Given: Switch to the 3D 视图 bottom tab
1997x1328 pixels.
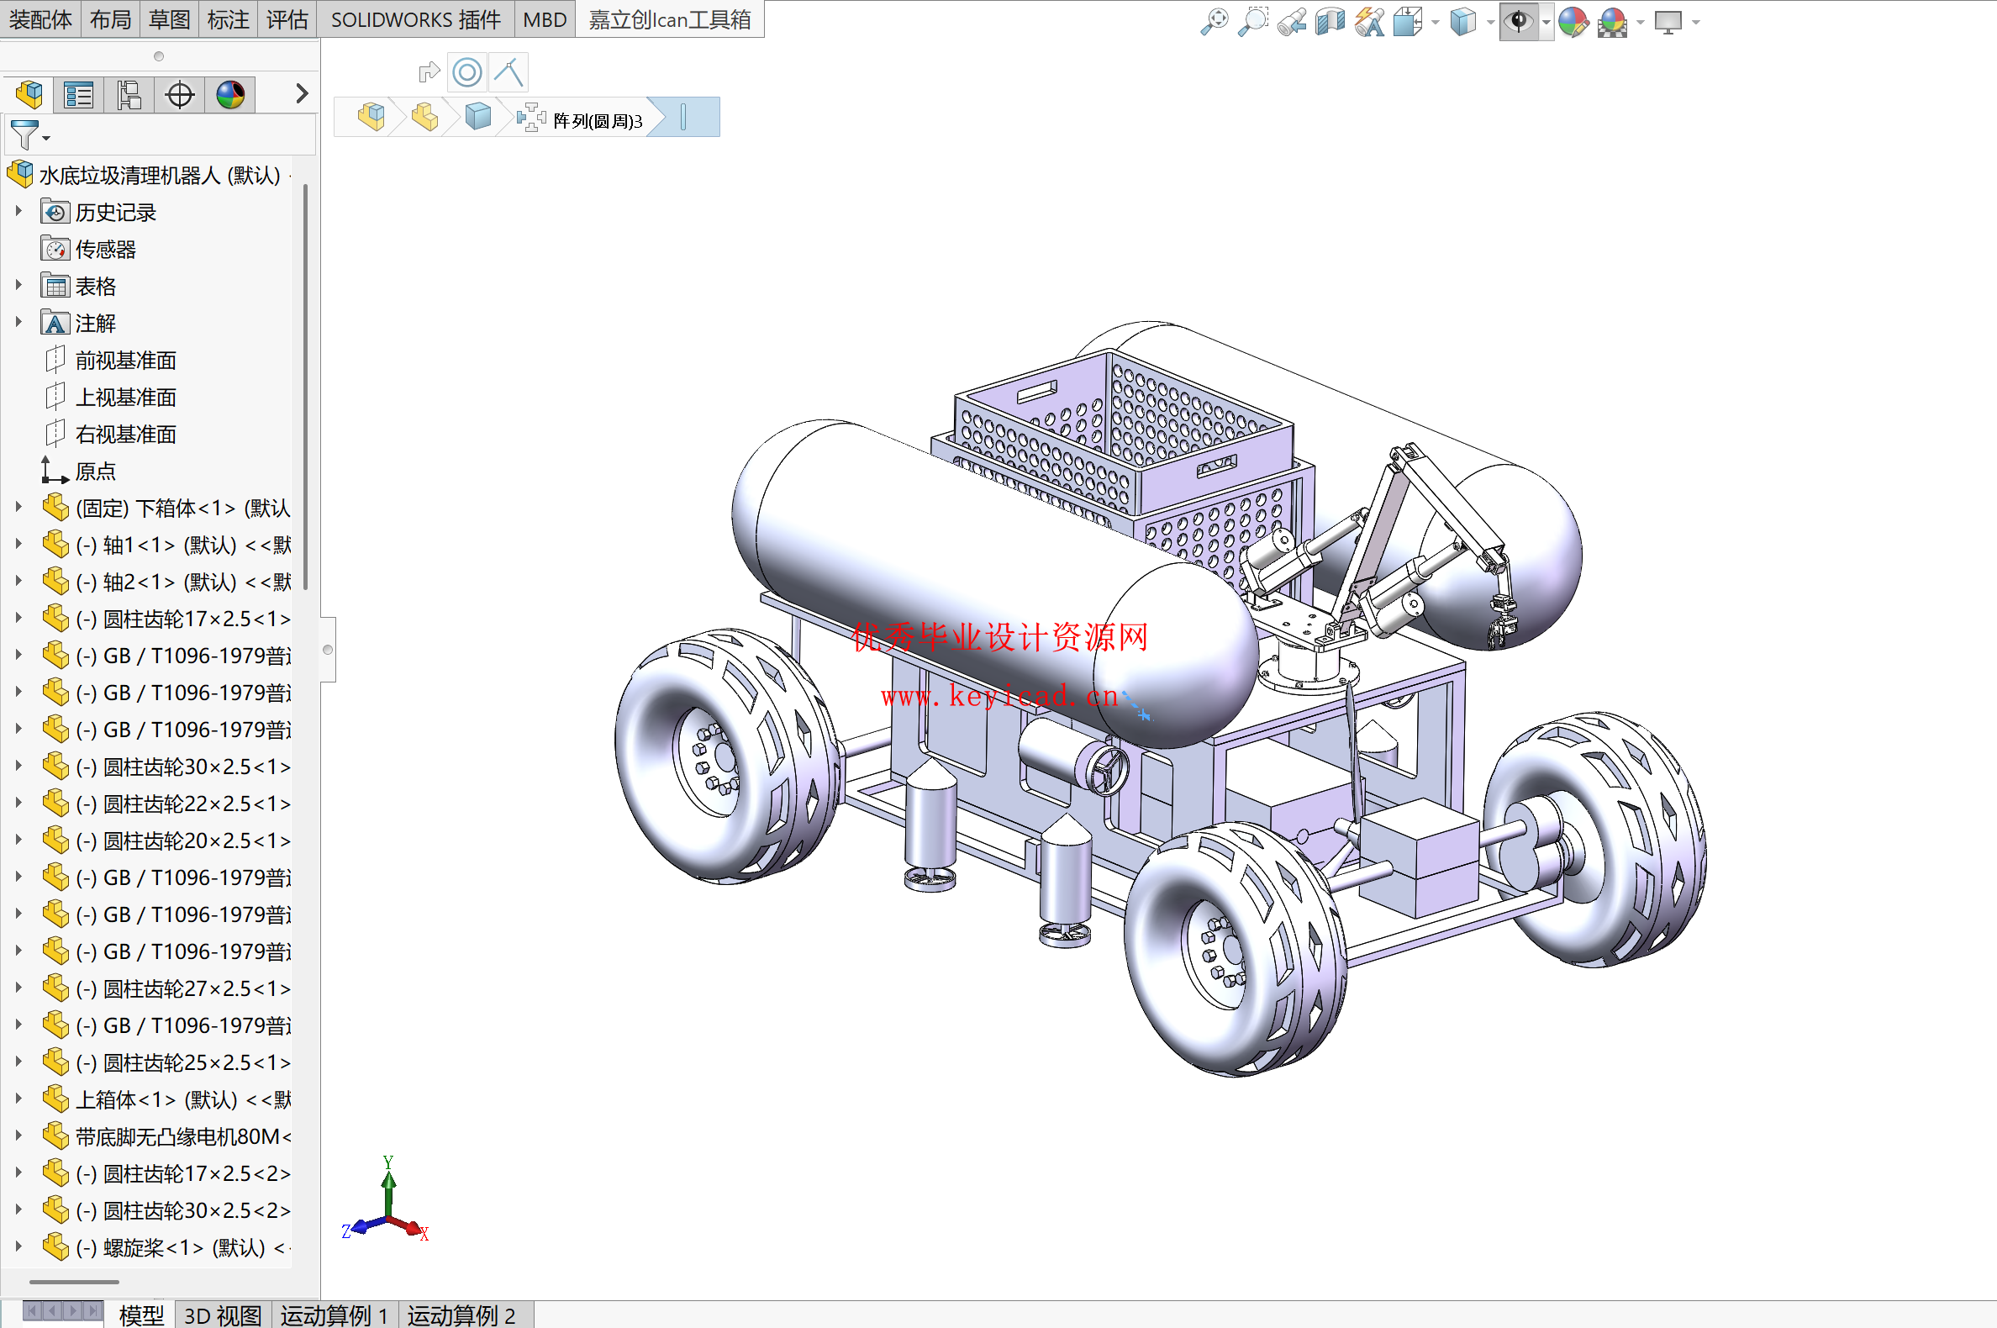Looking at the screenshot, I should [223, 1315].
